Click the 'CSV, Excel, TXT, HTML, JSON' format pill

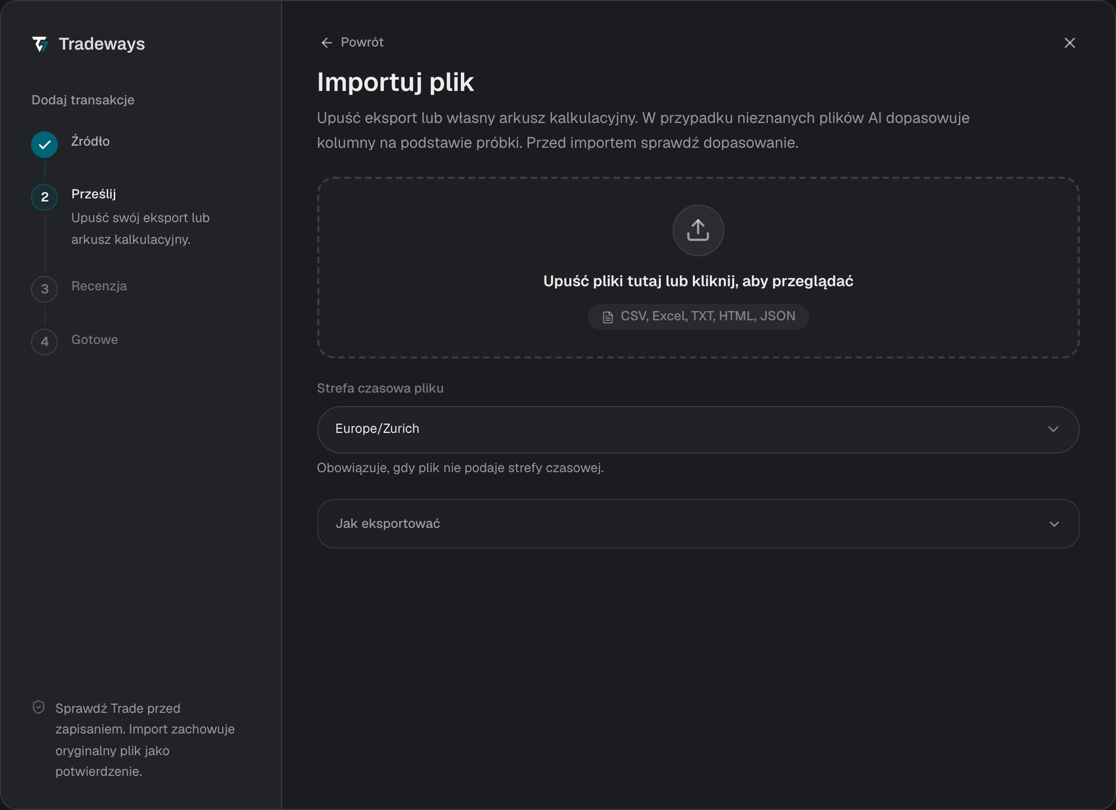click(698, 317)
